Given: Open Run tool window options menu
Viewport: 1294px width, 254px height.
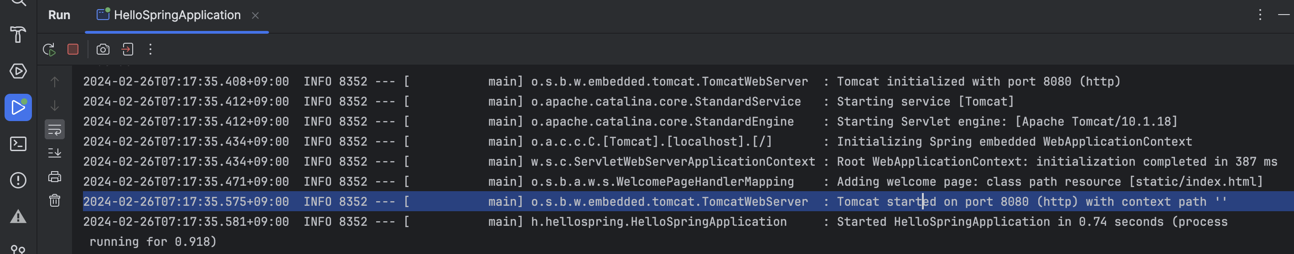Looking at the screenshot, I should point(1260,15).
